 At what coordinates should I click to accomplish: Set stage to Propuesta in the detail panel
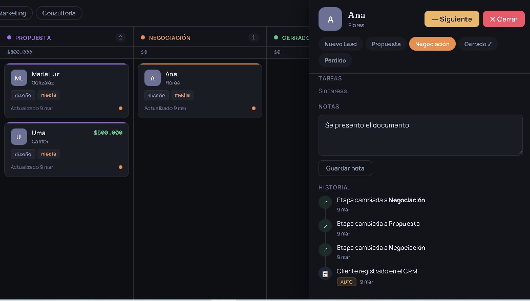click(x=386, y=44)
